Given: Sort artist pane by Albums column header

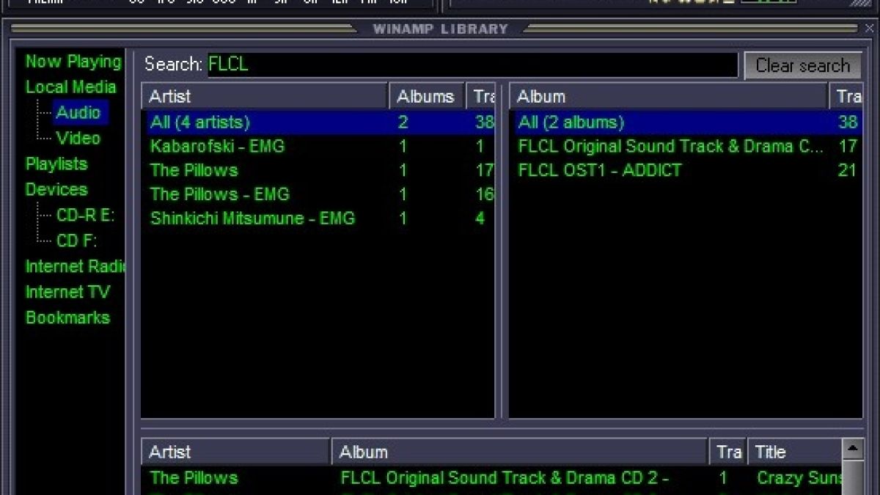Looking at the screenshot, I should point(426,96).
